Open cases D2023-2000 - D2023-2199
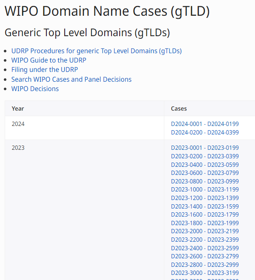255x280 pixels. (x=205, y=231)
